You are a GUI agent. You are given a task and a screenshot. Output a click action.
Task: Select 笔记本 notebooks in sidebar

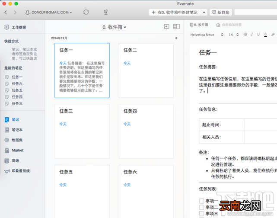(x=17, y=130)
